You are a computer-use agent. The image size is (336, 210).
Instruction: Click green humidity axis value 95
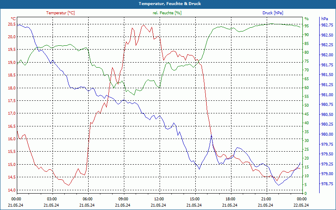point(307,26)
